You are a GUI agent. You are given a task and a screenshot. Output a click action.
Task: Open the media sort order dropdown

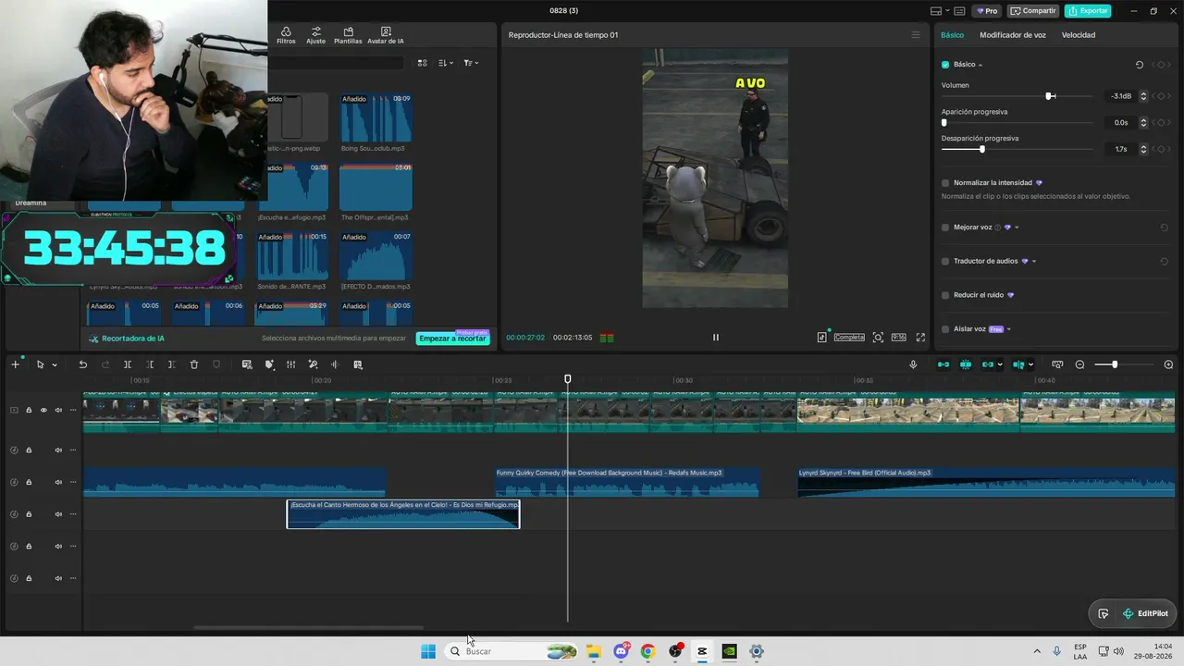446,63
